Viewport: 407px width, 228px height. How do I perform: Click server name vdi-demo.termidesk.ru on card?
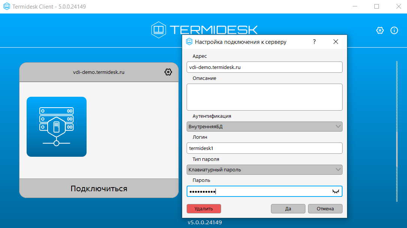(x=99, y=72)
